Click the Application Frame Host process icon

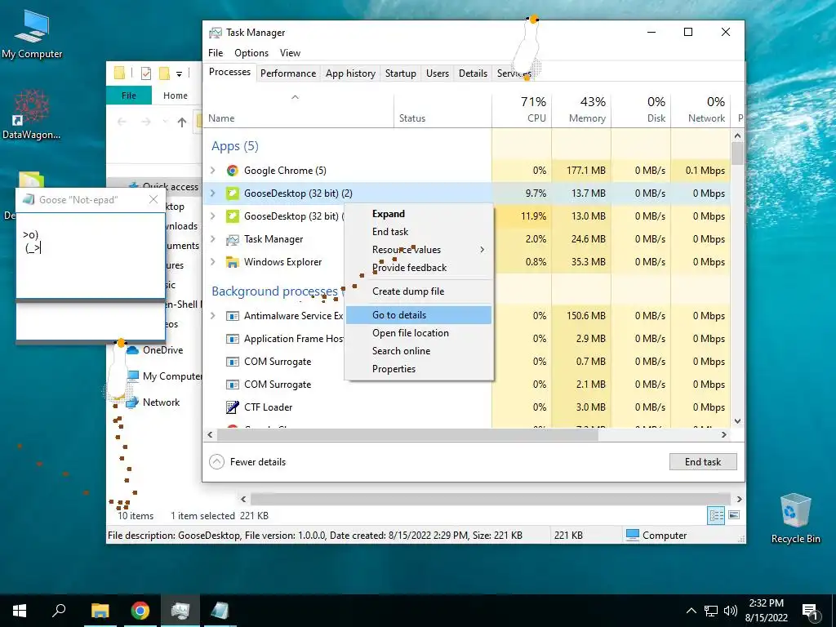(232, 339)
